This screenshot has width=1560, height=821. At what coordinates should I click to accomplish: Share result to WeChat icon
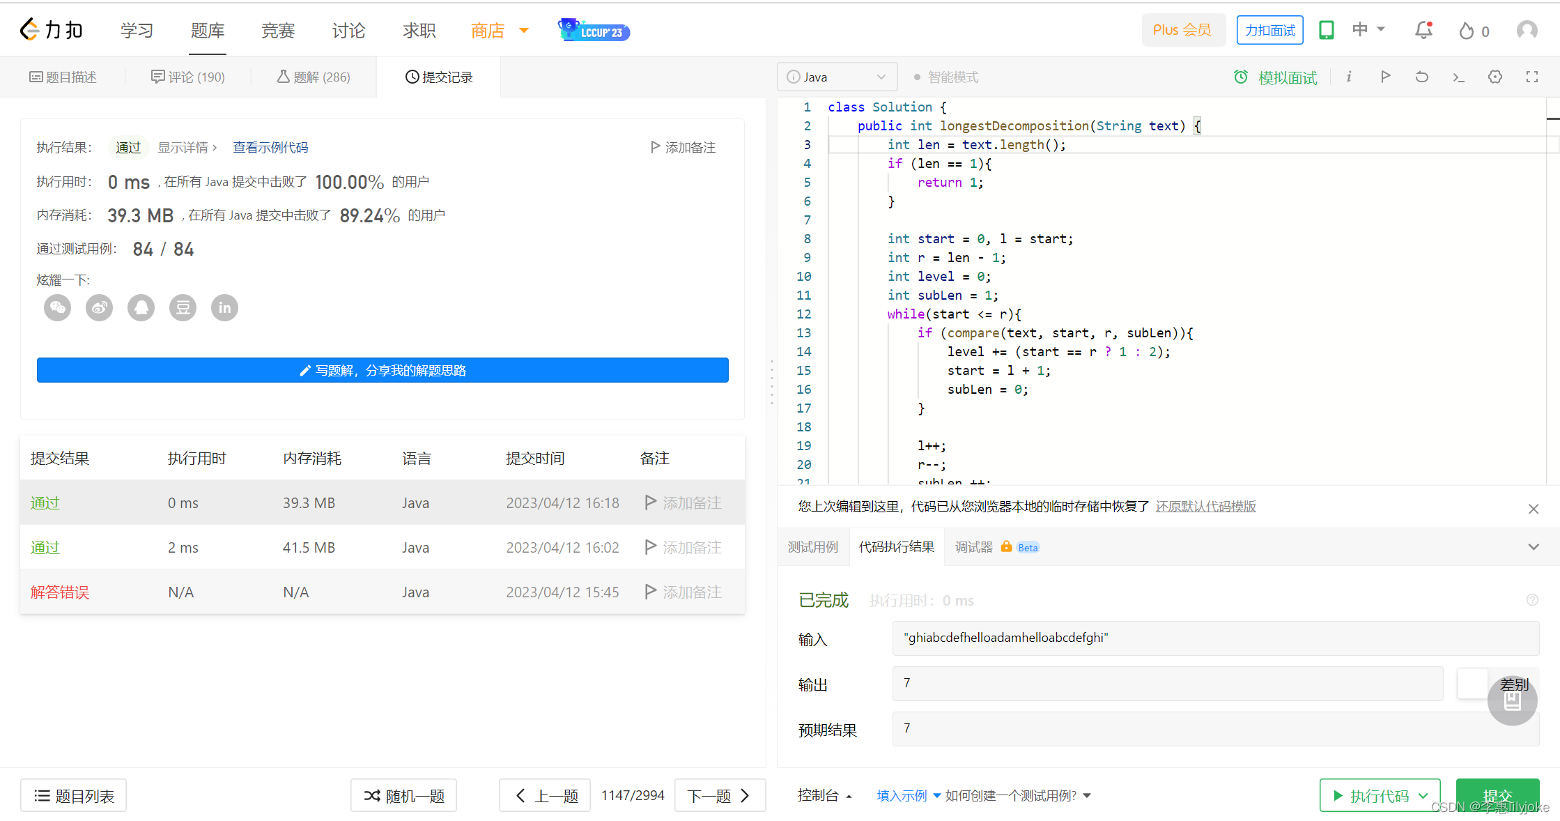click(57, 307)
